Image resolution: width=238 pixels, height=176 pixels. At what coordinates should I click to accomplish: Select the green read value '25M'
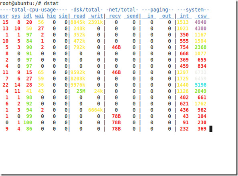pyautogui.click(x=81, y=91)
